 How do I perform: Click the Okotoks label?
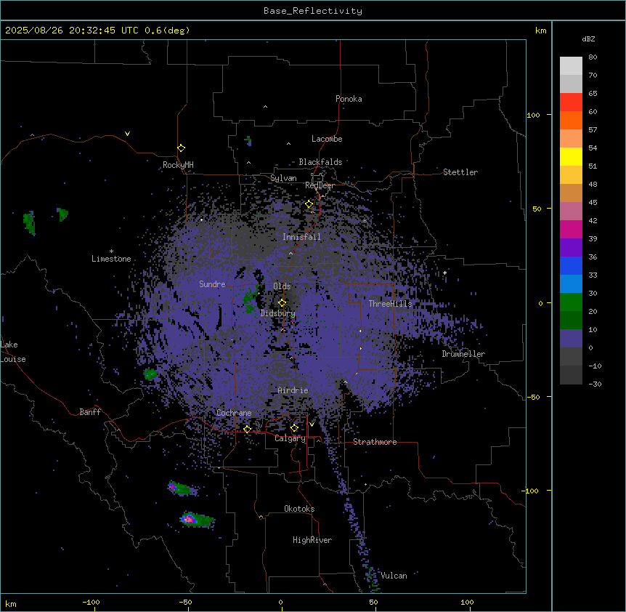(x=299, y=509)
